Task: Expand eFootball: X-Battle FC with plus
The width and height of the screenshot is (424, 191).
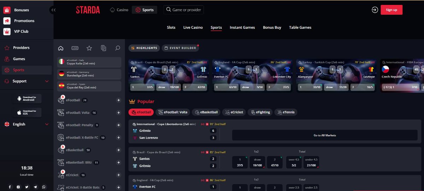Action: click(x=118, y=137)
